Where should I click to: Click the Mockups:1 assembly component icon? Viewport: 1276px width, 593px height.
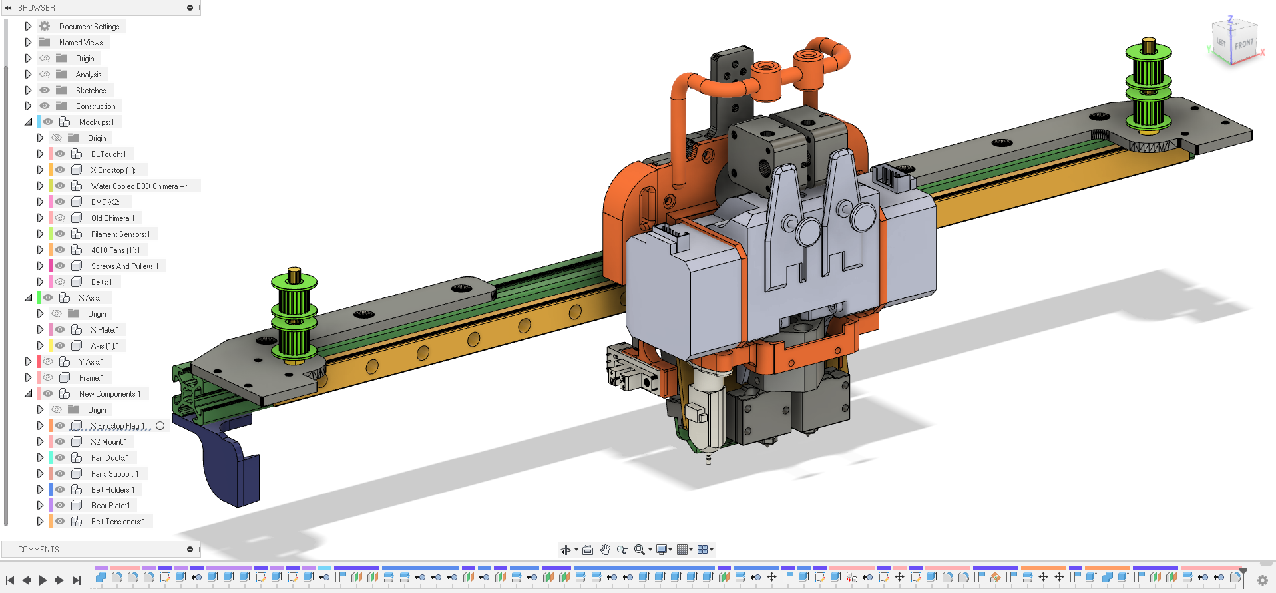coord(65,122)
